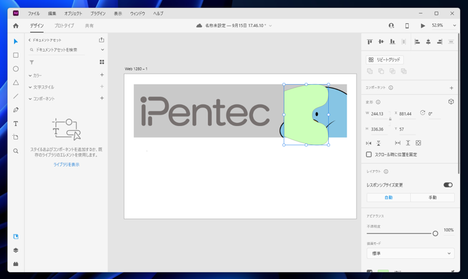Align selection to vertical middle
The width and height of the screenshot is (468, 279).
tap(381, 42)
